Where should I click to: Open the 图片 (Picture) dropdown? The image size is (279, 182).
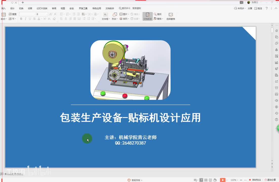click(x=124, y=14)
